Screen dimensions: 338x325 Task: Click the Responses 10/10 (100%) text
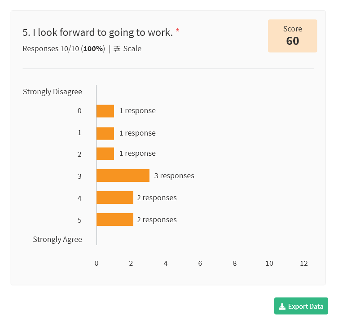click(64, 49)
